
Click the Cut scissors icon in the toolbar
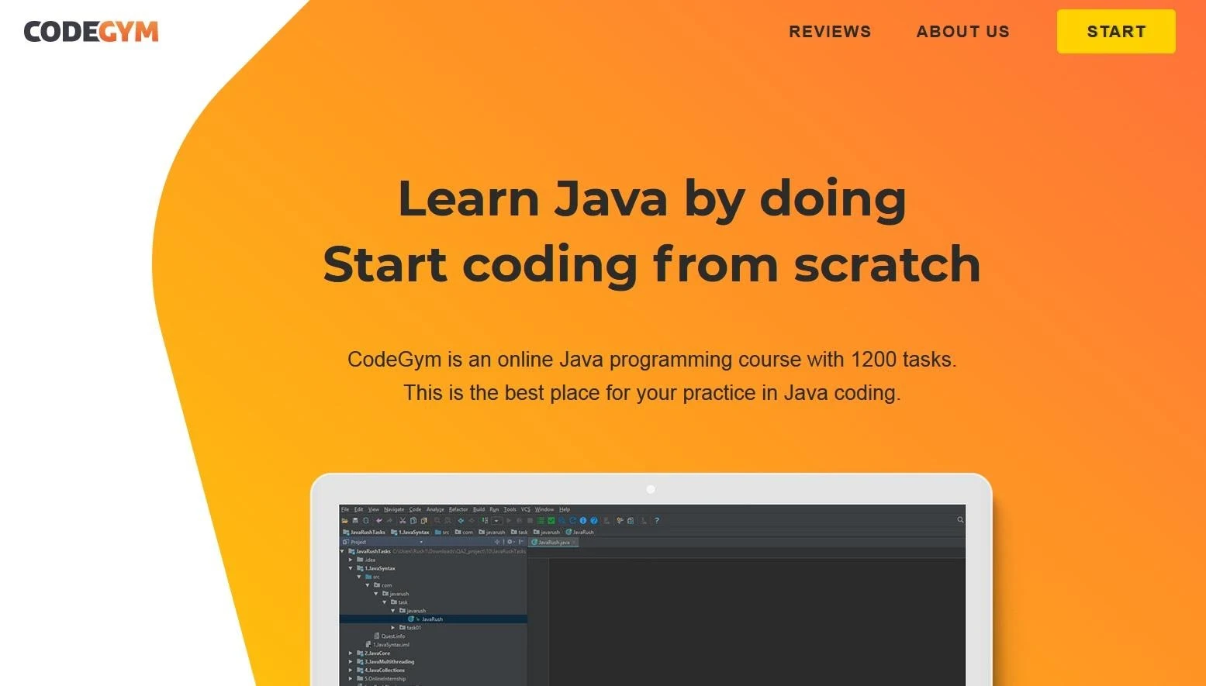coord(403,520)
